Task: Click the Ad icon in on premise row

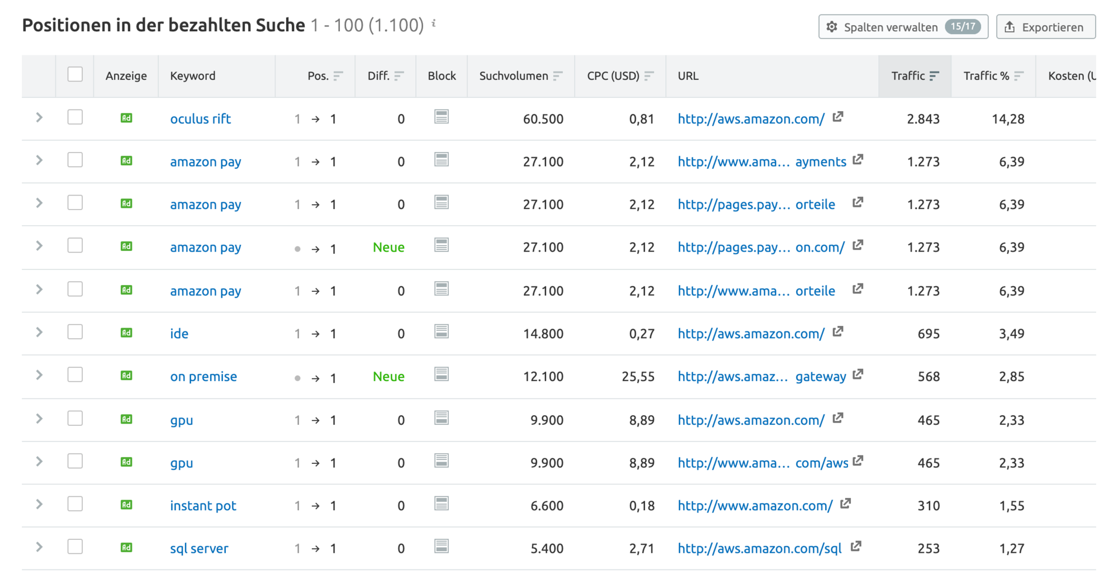Action: [126, 376]
